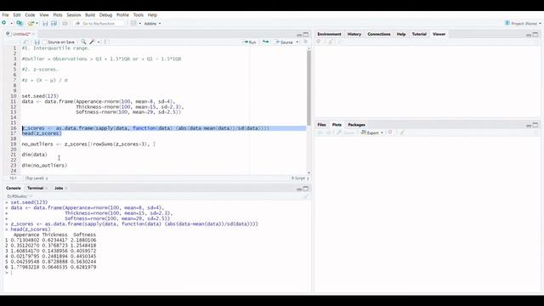Switch to the Tutorial tab
Image resolution: width=544 pixels, height=306 pixels.
(x=419, y=34)
